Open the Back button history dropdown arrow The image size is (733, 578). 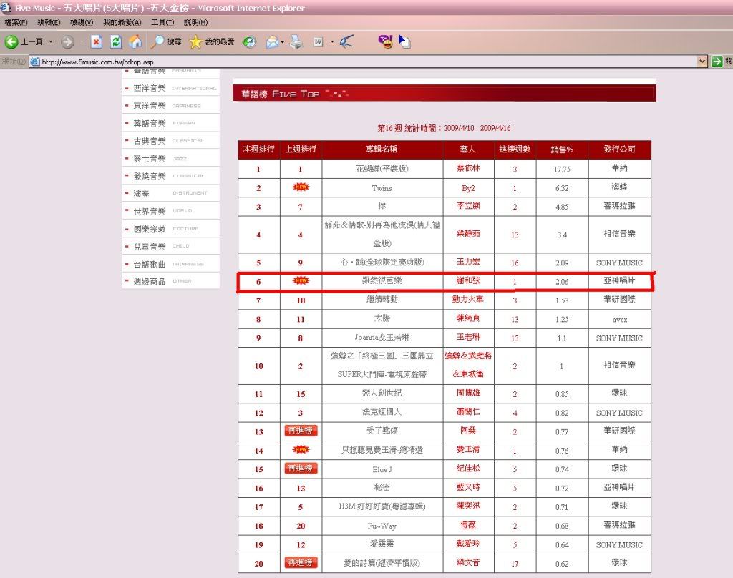pos(51,42)
